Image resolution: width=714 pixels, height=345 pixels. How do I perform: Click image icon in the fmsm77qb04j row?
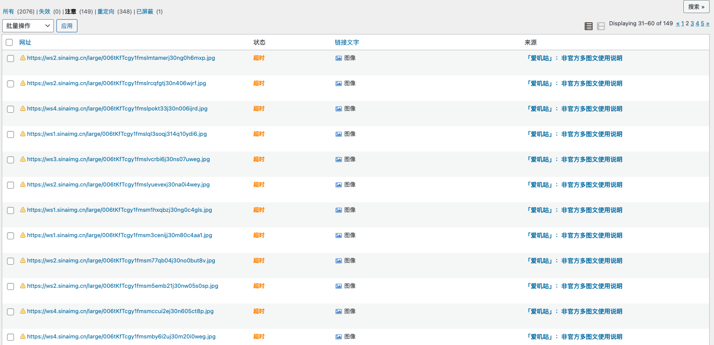pos(338,261)
